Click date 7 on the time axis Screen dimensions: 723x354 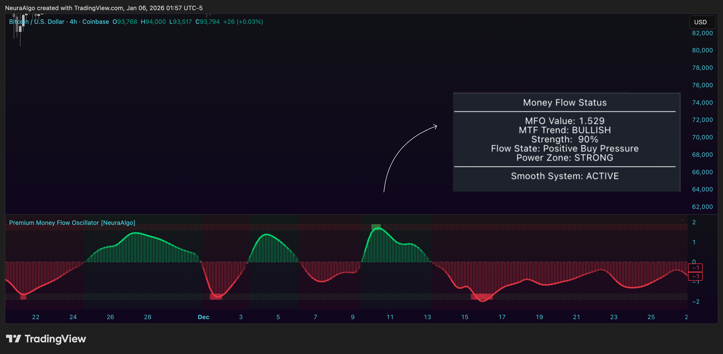315,317
